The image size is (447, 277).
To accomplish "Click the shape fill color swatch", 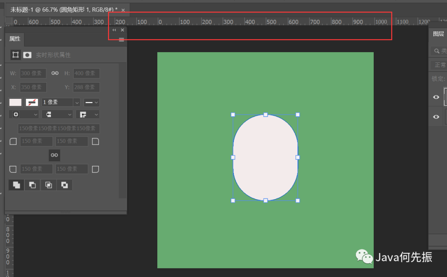I will pos(15,102).
